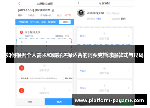Add a school with plus in slot C
150x108 pixels.
coord(44,88)
